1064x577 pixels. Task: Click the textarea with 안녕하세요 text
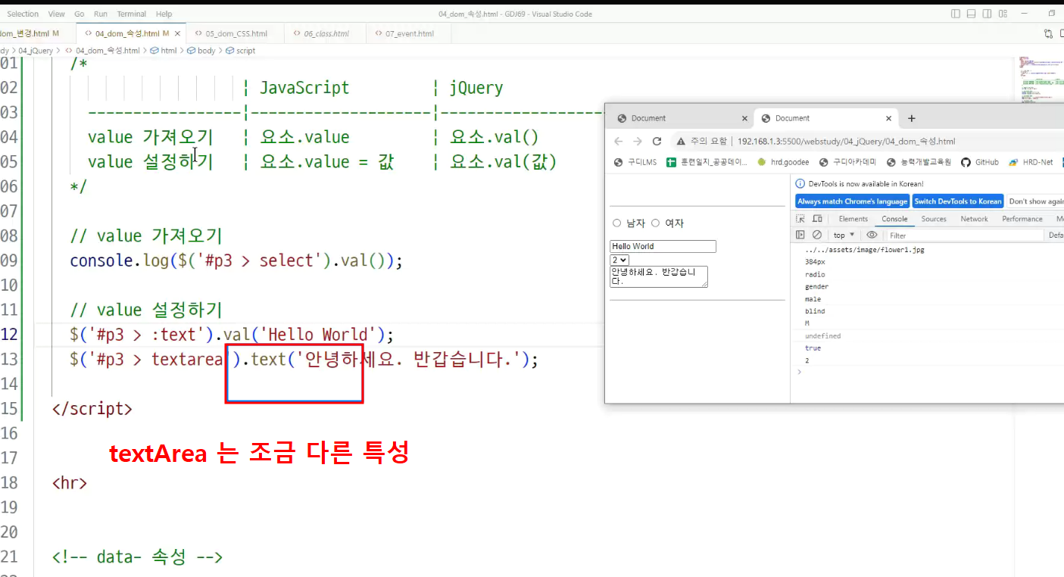point(659,276)
